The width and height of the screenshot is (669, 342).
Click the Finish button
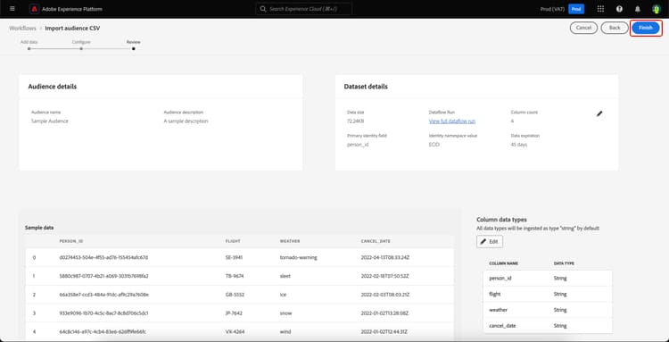(x=646, y=28)
